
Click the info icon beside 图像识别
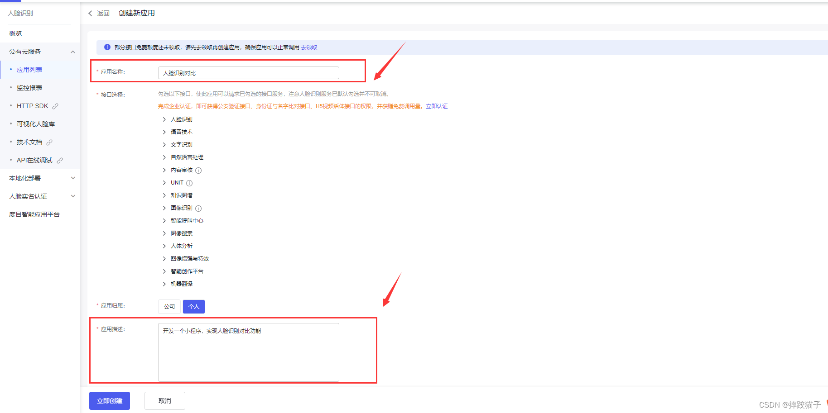[198, 209]
